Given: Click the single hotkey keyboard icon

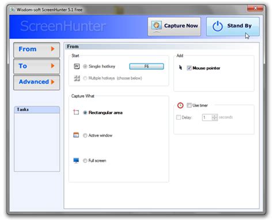Looking at the screenshot, I should tap(77, 66).
